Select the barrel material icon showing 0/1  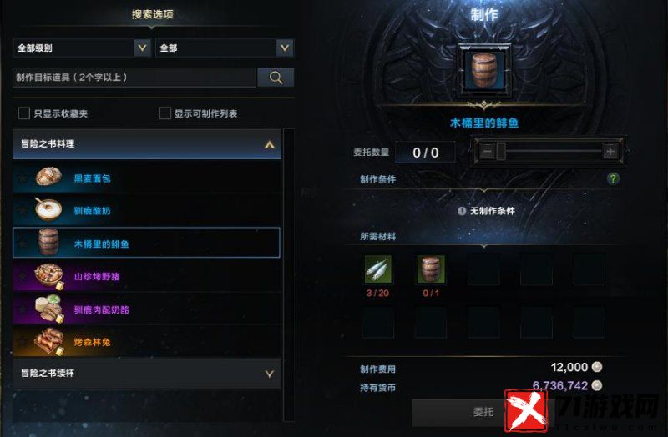(431, 269)
